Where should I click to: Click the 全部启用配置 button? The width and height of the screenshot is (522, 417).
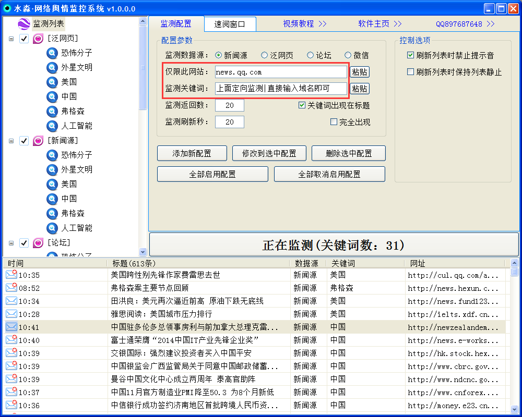click(212, 174)
